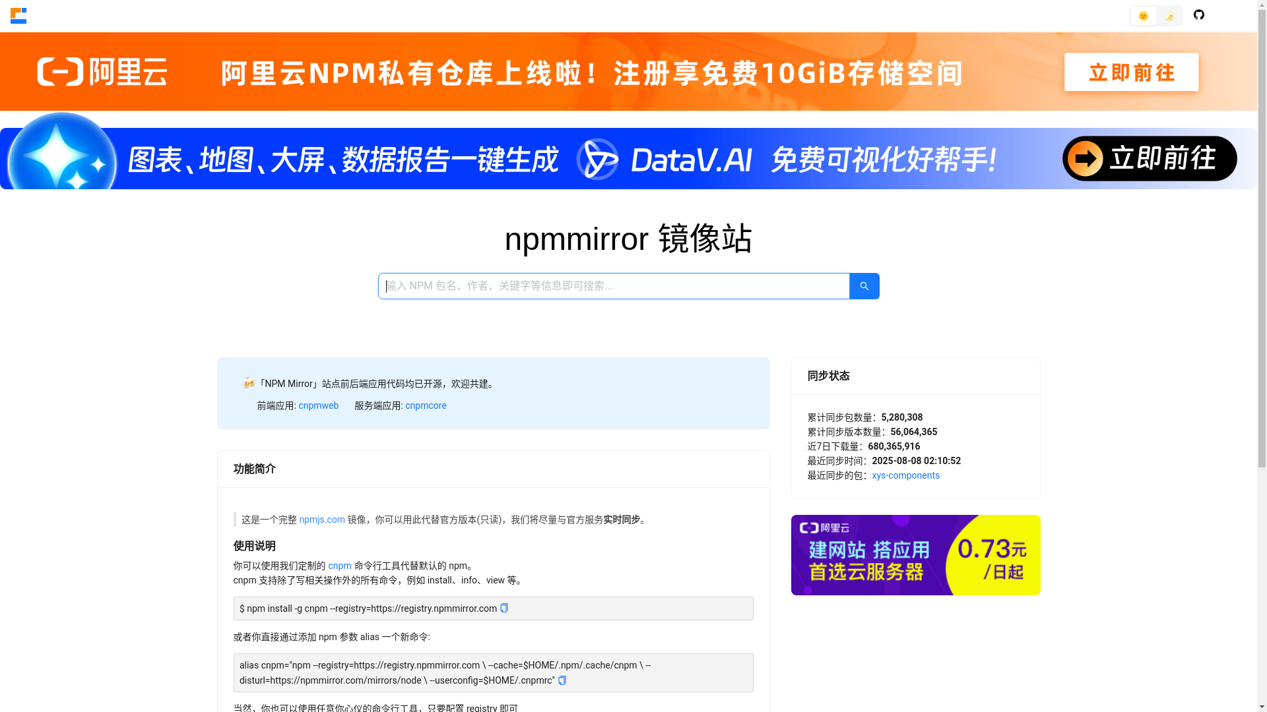
Task: Switch to dark theme moon icon
Action: [x=1169, y=16]
